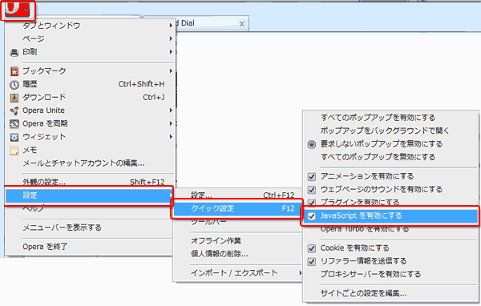
Task: Click the printer icon beside 印刷
Action: point(14,52)
